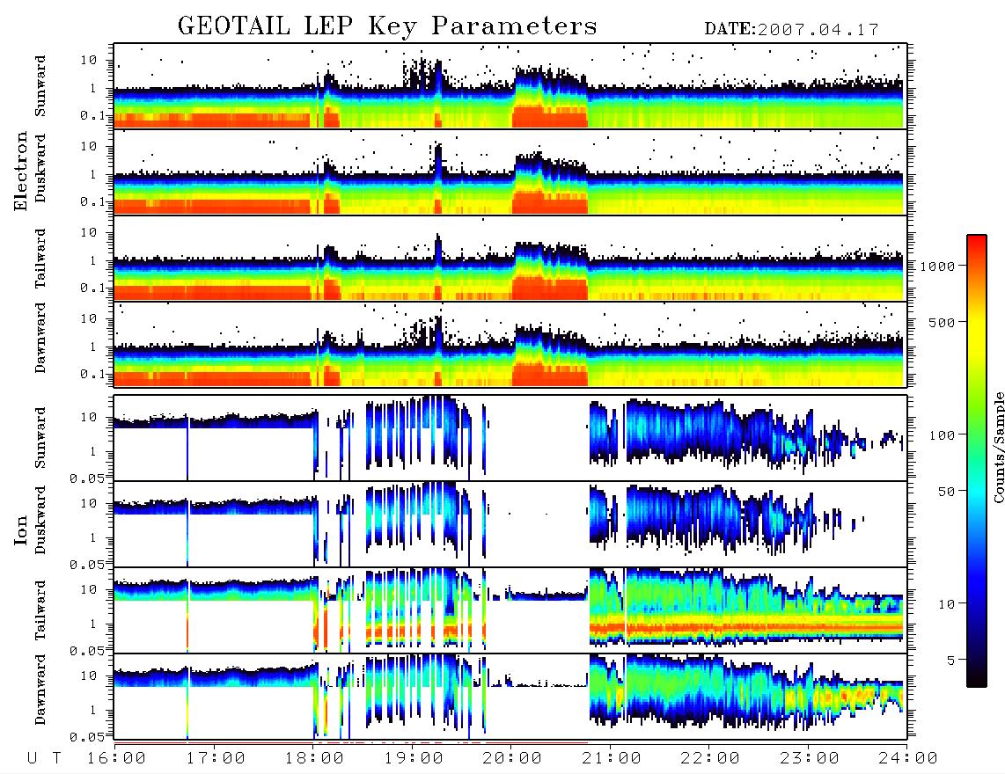Click the counts colorbar scale
Image resolution: width=1005 pixels, height=774 pixels.
tap(977, 461)
